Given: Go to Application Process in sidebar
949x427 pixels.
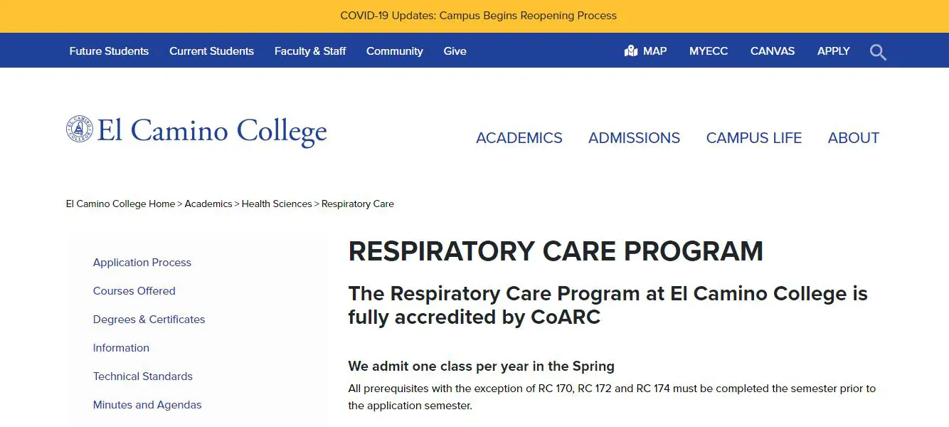Looking at the screenshot, I should coord(142,262).
